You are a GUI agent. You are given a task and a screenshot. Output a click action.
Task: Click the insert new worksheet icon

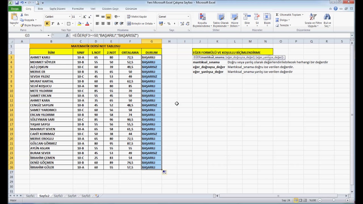(x=97, y=196)
